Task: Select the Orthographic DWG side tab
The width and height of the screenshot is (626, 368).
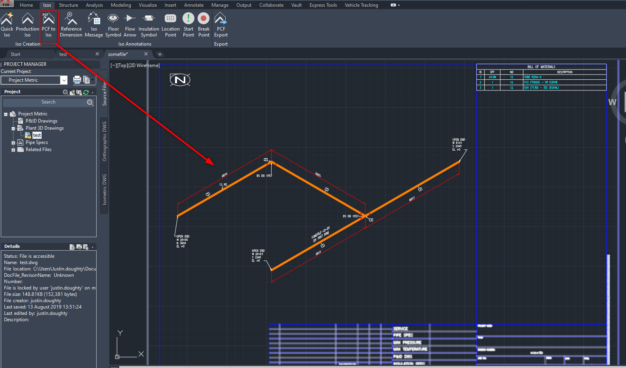Action: (105, 141)
